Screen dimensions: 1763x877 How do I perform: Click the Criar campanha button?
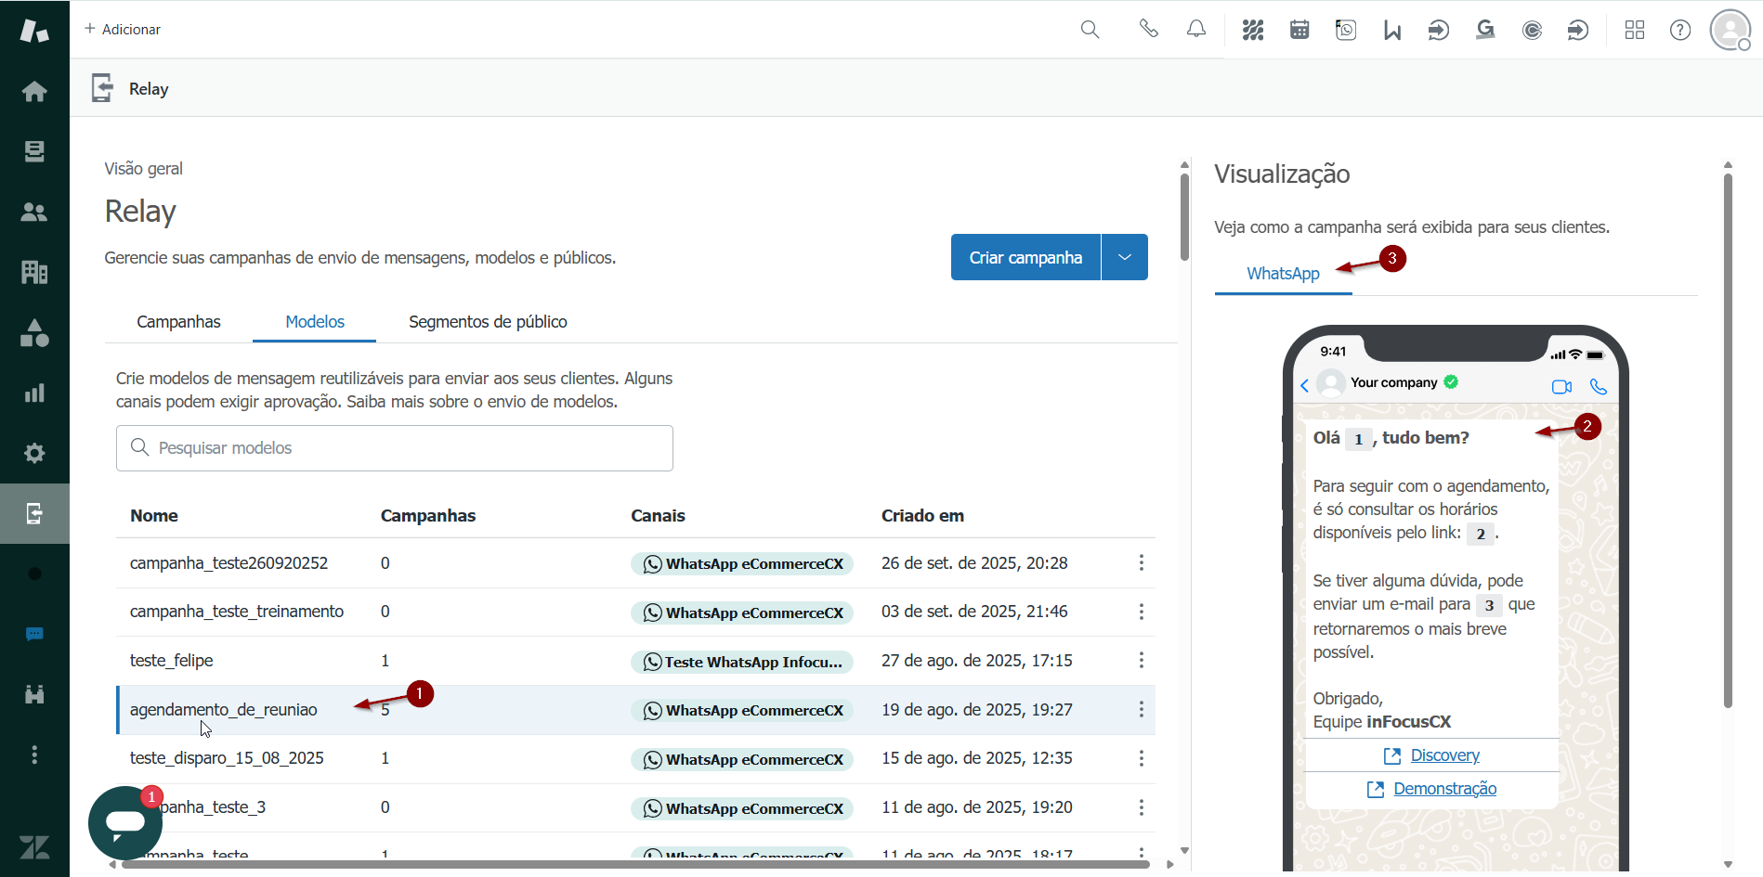tap(1025, 257)
